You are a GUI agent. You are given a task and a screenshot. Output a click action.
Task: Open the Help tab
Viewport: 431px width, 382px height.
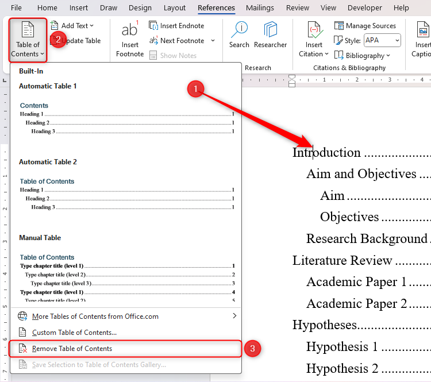401,7
